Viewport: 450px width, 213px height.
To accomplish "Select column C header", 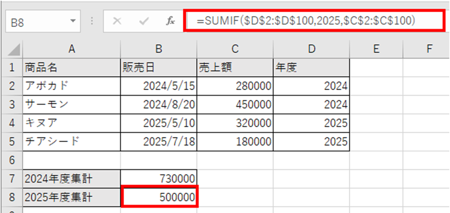I will point(235,49).
